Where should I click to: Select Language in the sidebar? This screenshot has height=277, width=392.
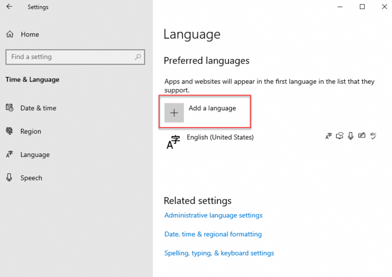[35, 154]
